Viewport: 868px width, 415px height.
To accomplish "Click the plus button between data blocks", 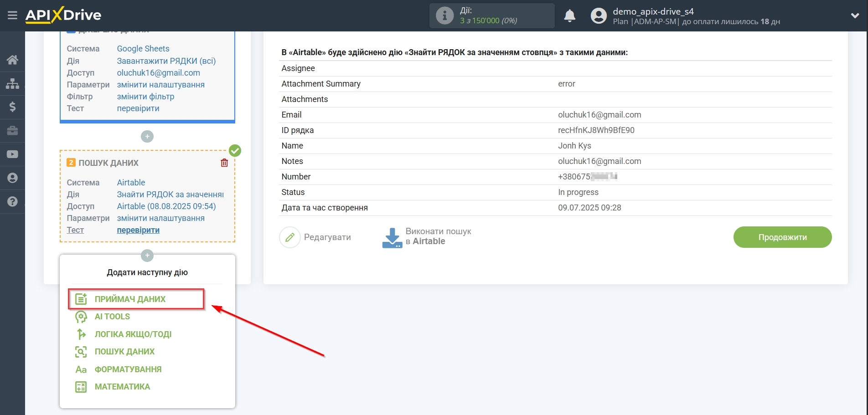I will click(x=147, y=136).
